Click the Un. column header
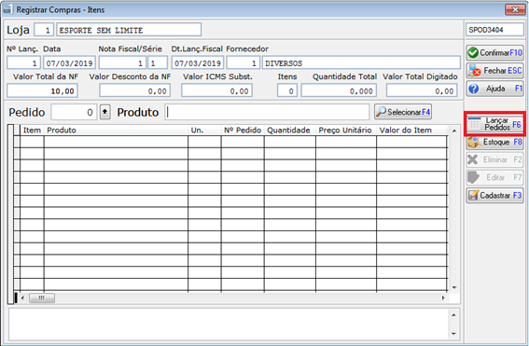Image resolution: width=529 pixels, height=346 pixels. coord(204,131)
